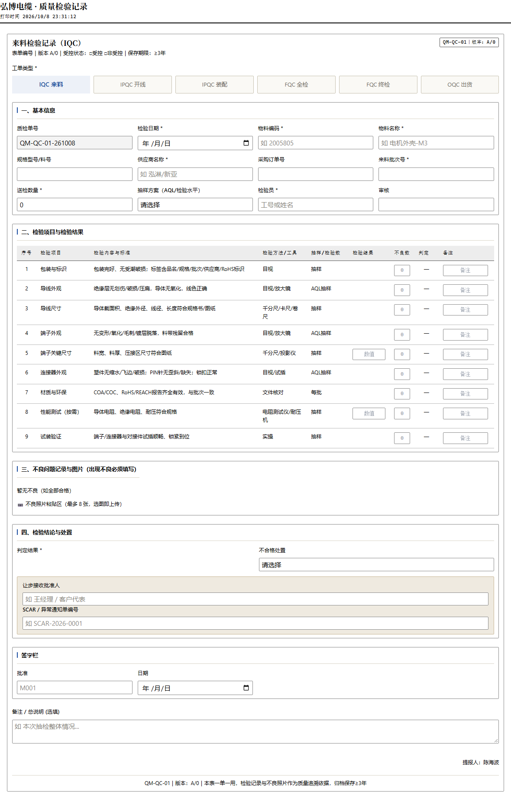Switch to the IPQC 装配 tab
This screenshot has height=795, width=511.
[214, 85]
